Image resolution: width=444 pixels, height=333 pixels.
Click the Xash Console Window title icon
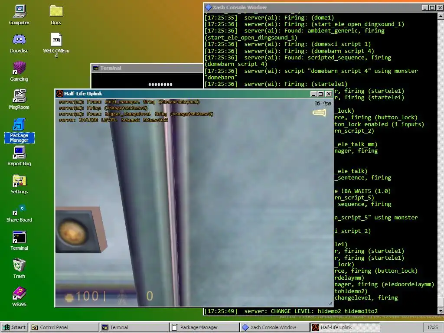(209, 7)
